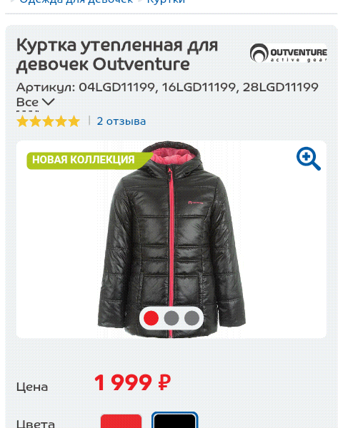Screen dimensions: 343x428
Task: Choose the red color swatch
Action: (121, 421)
